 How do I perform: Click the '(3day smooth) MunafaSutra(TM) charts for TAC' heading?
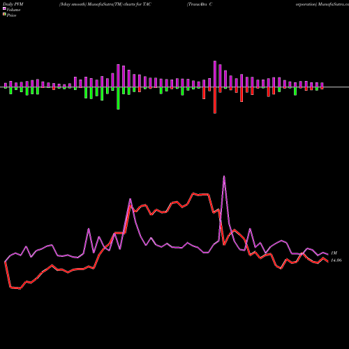pos(105,4)
